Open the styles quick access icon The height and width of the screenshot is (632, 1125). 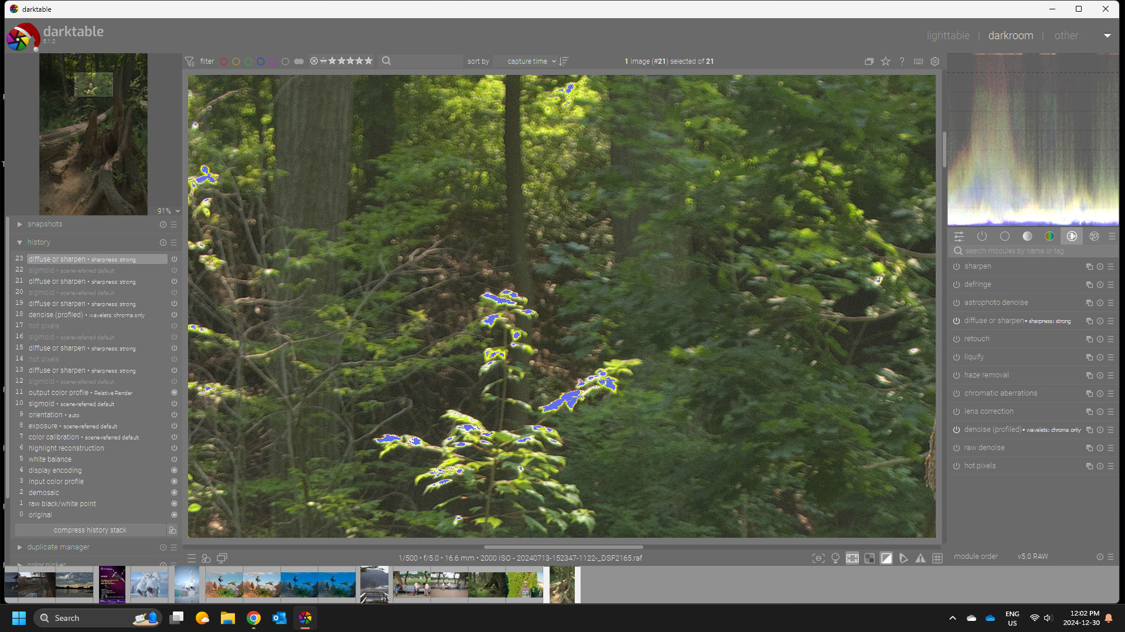click(x=206, y=558)
